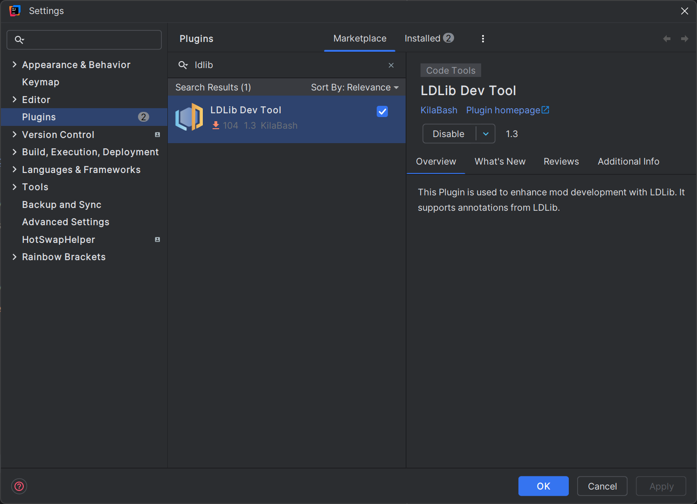Click the plugin search magnifier icon
This screenshot has width=697, height=504.
pyautogui.click(x=183, y=65)
